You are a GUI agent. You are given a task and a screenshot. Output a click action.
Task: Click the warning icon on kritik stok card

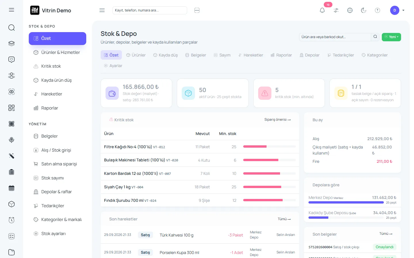pyautogui.click(x=265, y=93)
